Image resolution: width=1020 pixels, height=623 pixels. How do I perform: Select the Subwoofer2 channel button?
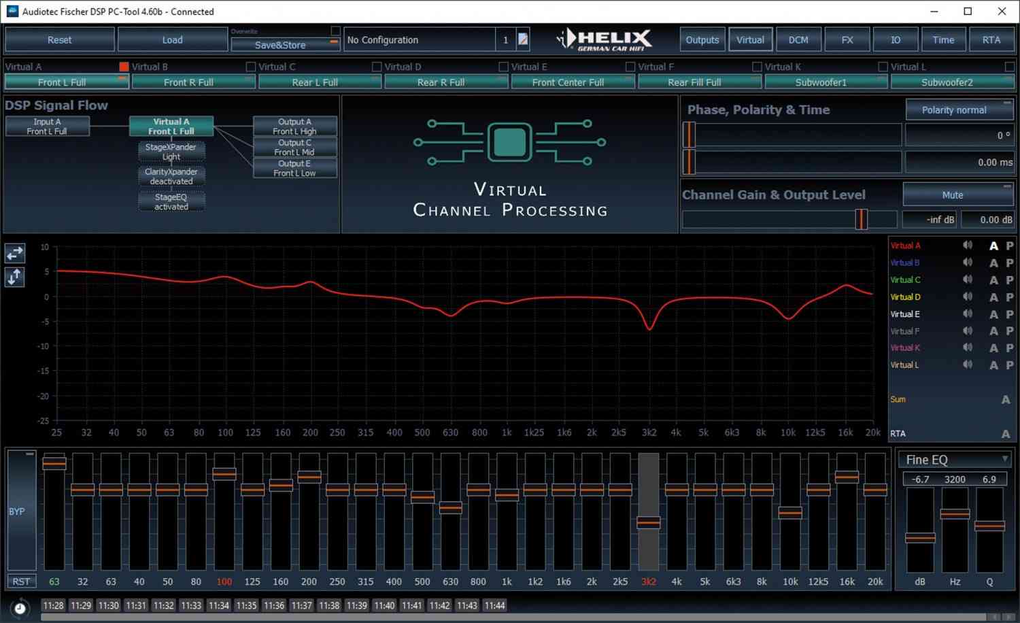952,82
